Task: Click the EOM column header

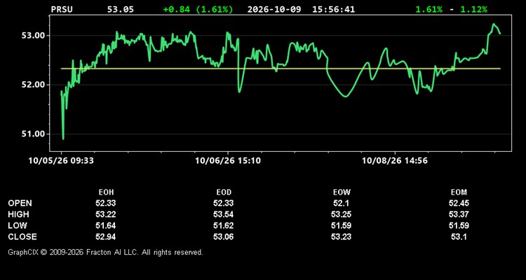Action: click(x=459, y=192)
